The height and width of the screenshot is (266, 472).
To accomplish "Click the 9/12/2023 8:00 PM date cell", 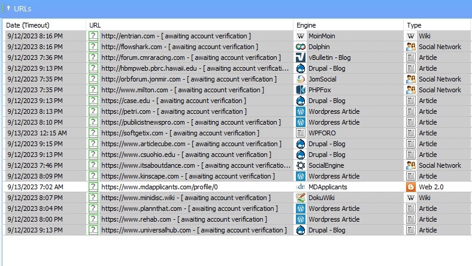I will tap(35, 219).
